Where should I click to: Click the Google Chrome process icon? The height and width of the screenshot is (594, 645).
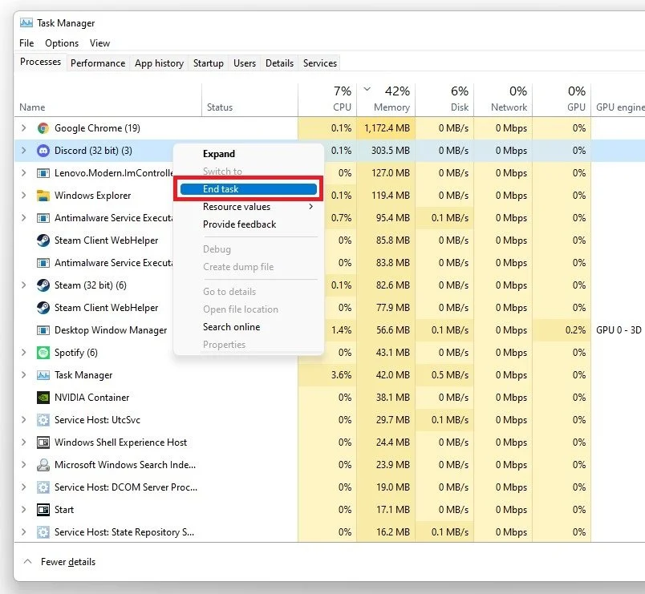(x=43, y=128)
